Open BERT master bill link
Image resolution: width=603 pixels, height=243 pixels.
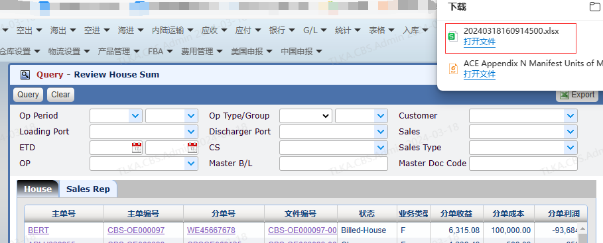(38, 230)
